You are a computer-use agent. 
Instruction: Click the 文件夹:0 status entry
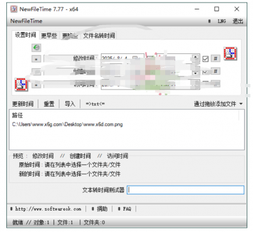[94, 223]
